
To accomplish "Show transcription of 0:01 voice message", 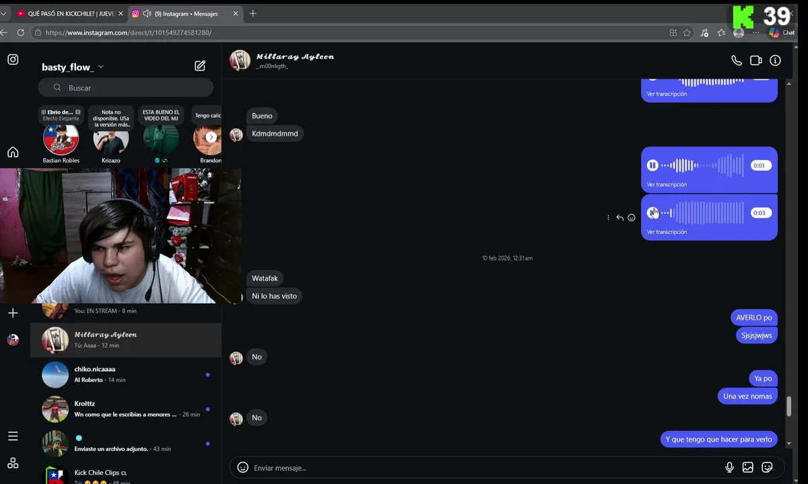I will click(x=667, y=184).
